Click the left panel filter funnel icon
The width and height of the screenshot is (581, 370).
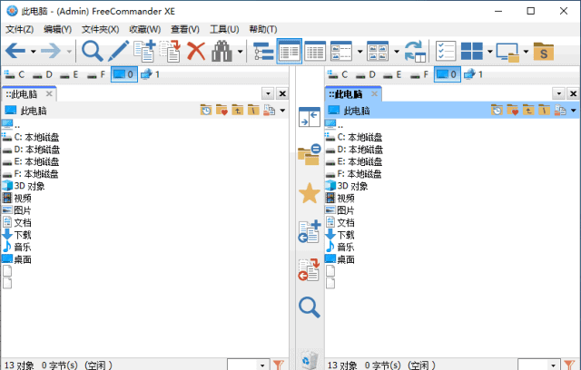279,365
